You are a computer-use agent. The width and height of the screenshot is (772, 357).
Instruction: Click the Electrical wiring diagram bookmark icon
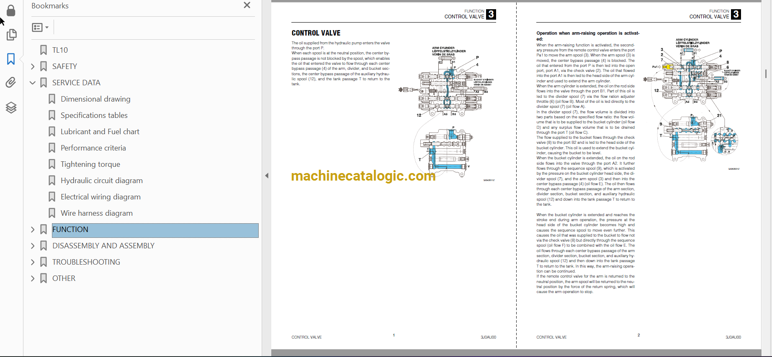[52, 197]
